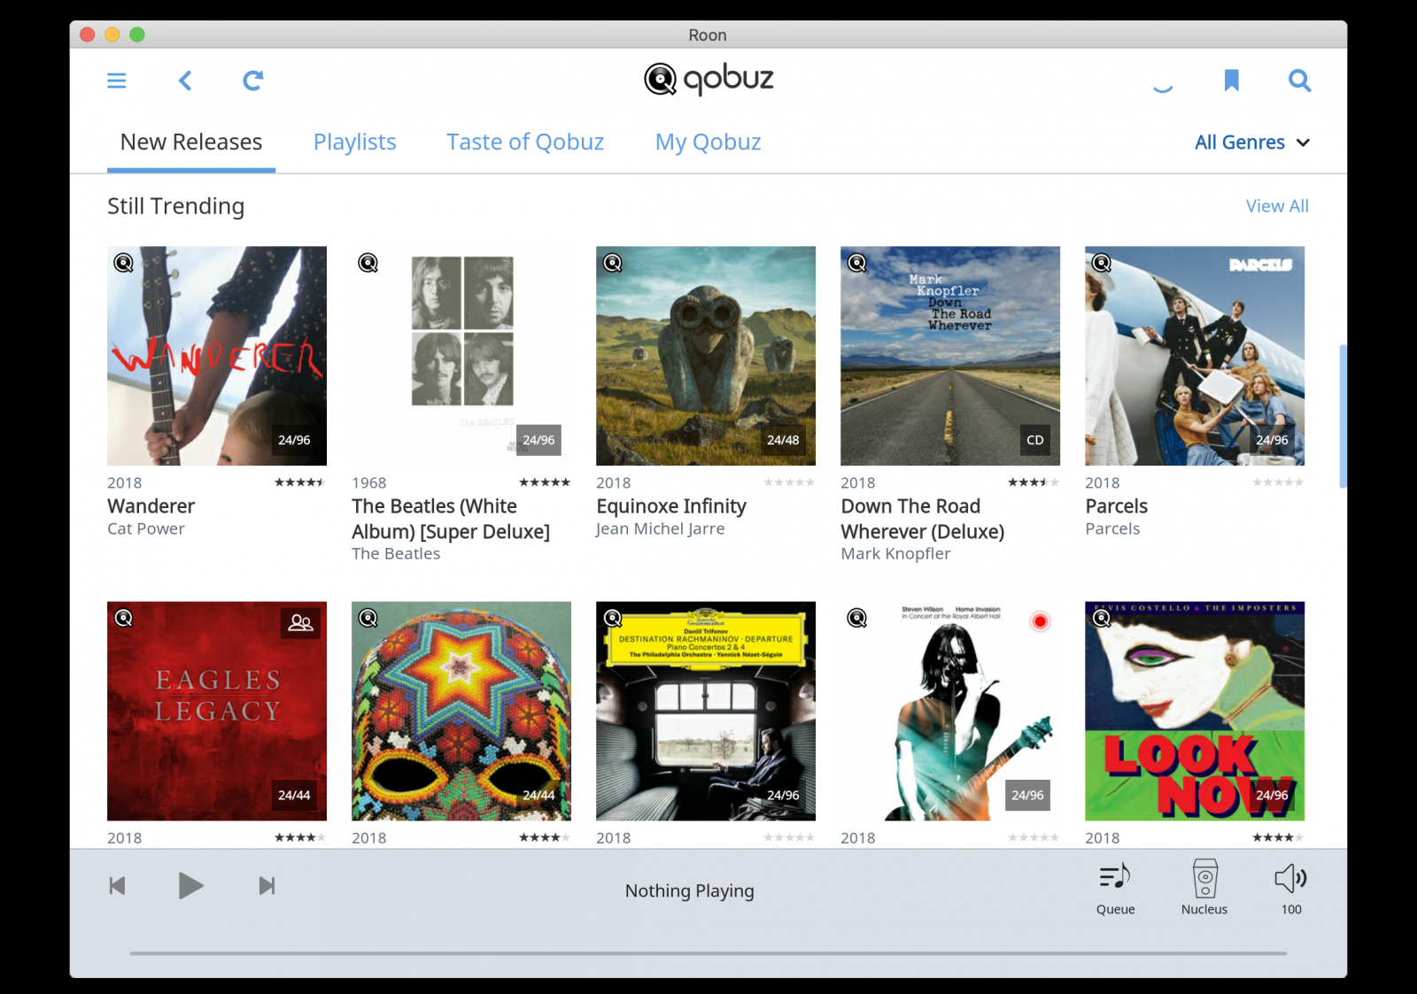The width and height of the screenshot is (1417, 994).
Task: Open the Parcels album cover
Action: [x=1195, y=356]
